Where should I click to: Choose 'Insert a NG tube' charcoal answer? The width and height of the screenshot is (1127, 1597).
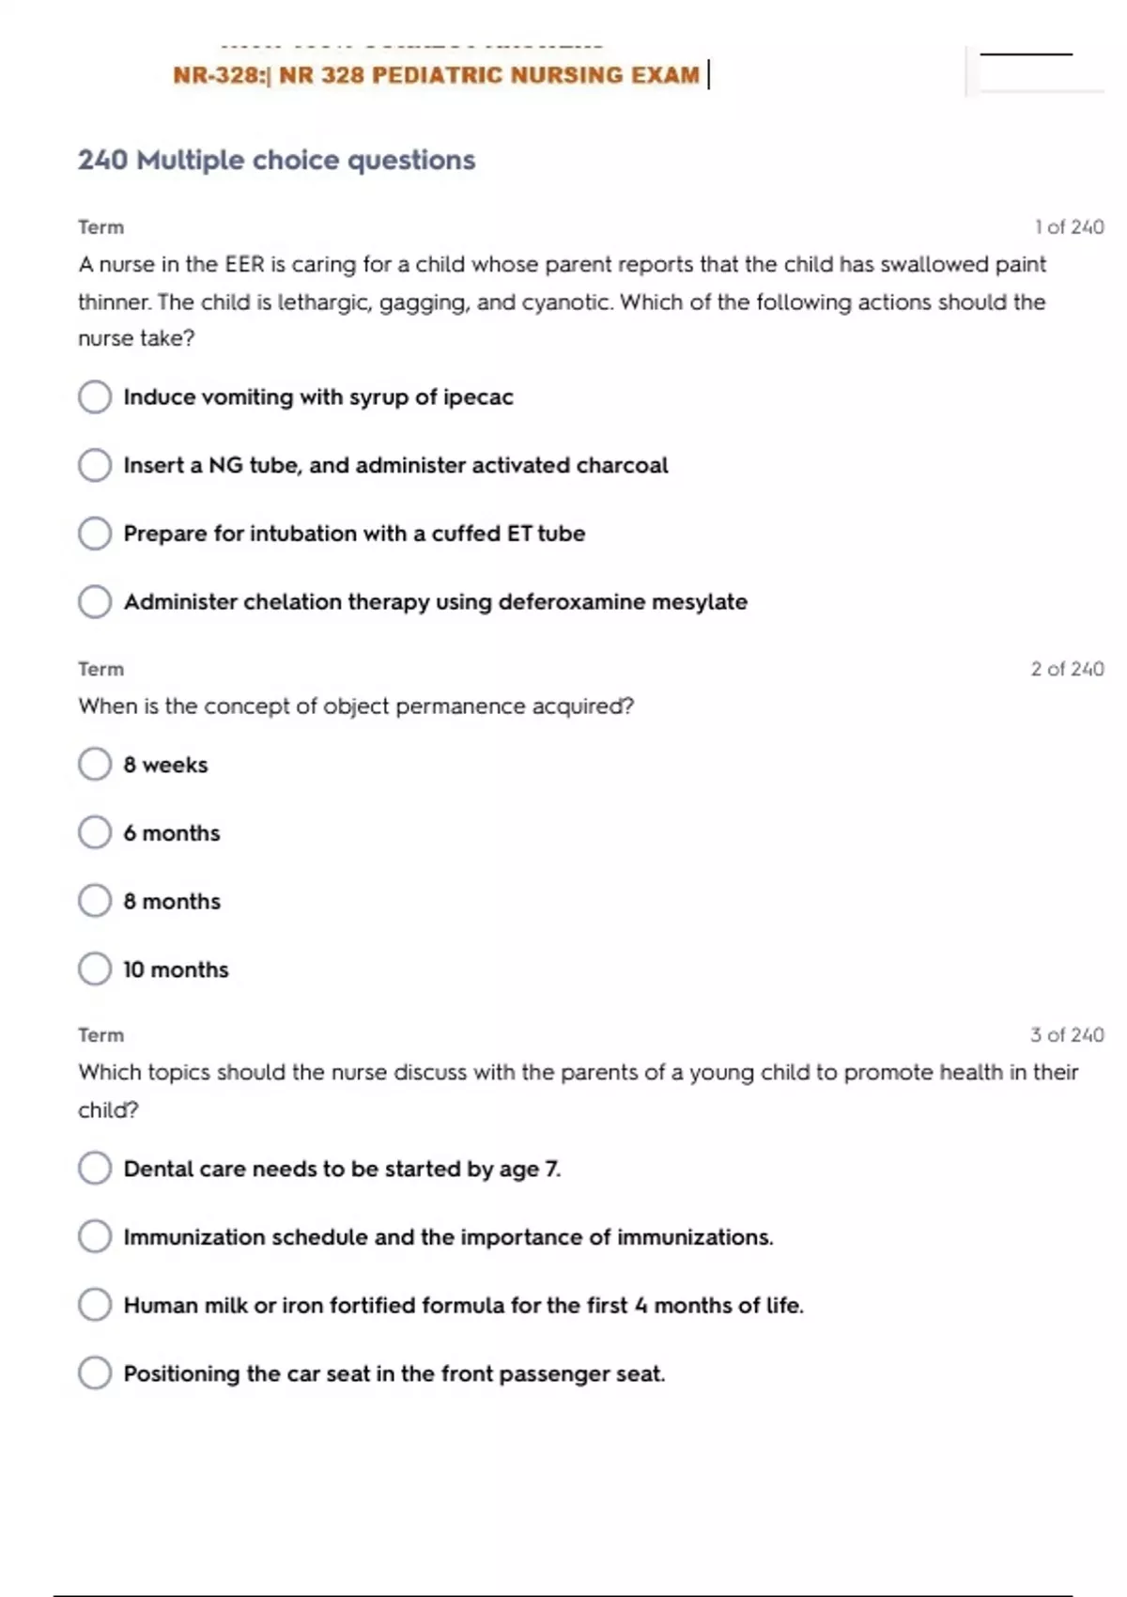point(95,465)
